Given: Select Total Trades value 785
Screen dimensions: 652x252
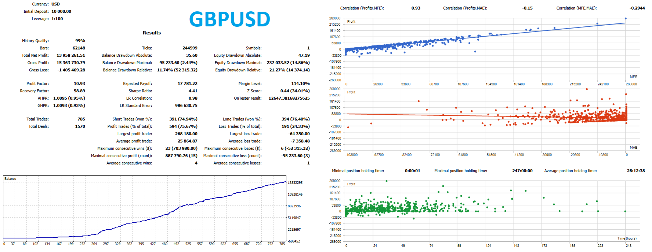Looking at the screenshot, I should (81, 119).
